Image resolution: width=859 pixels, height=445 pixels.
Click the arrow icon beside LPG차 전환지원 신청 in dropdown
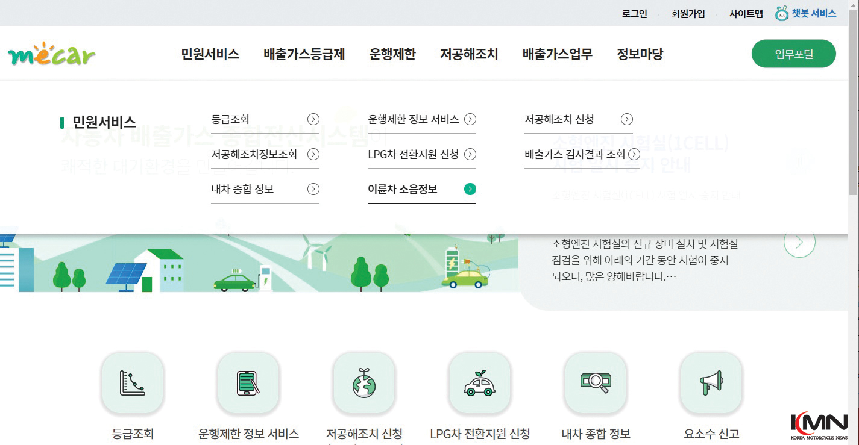pyautogui.click(x=470, y=154)
